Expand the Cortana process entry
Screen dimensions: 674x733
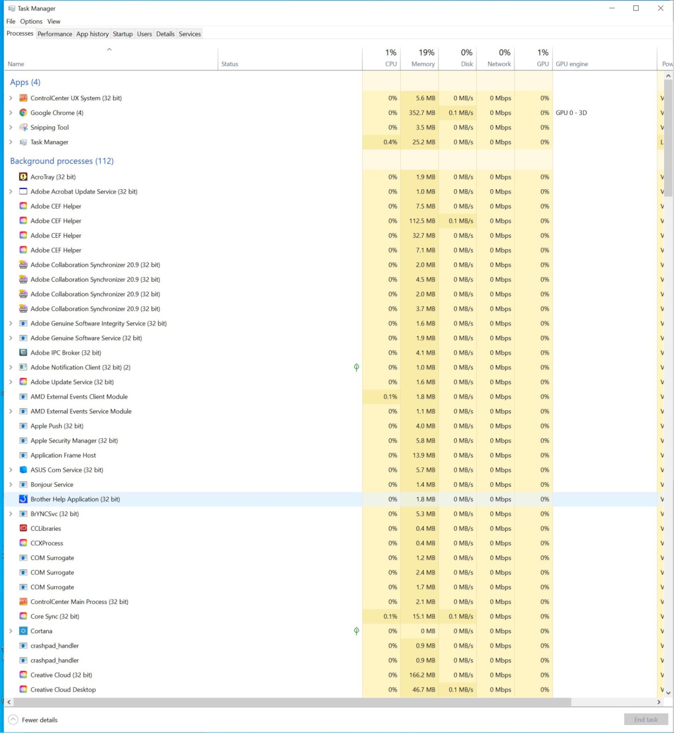pyautogui.click(x=11, y=631)
